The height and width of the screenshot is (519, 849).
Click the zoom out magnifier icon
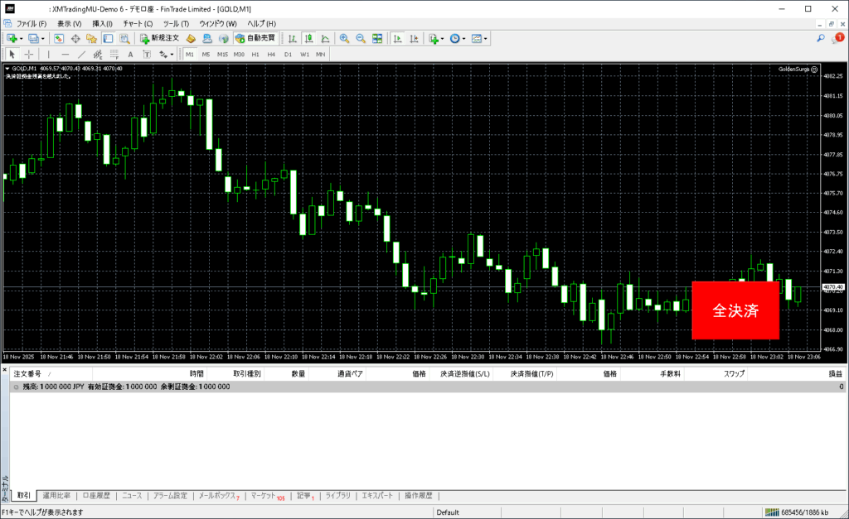coord(361,39)
